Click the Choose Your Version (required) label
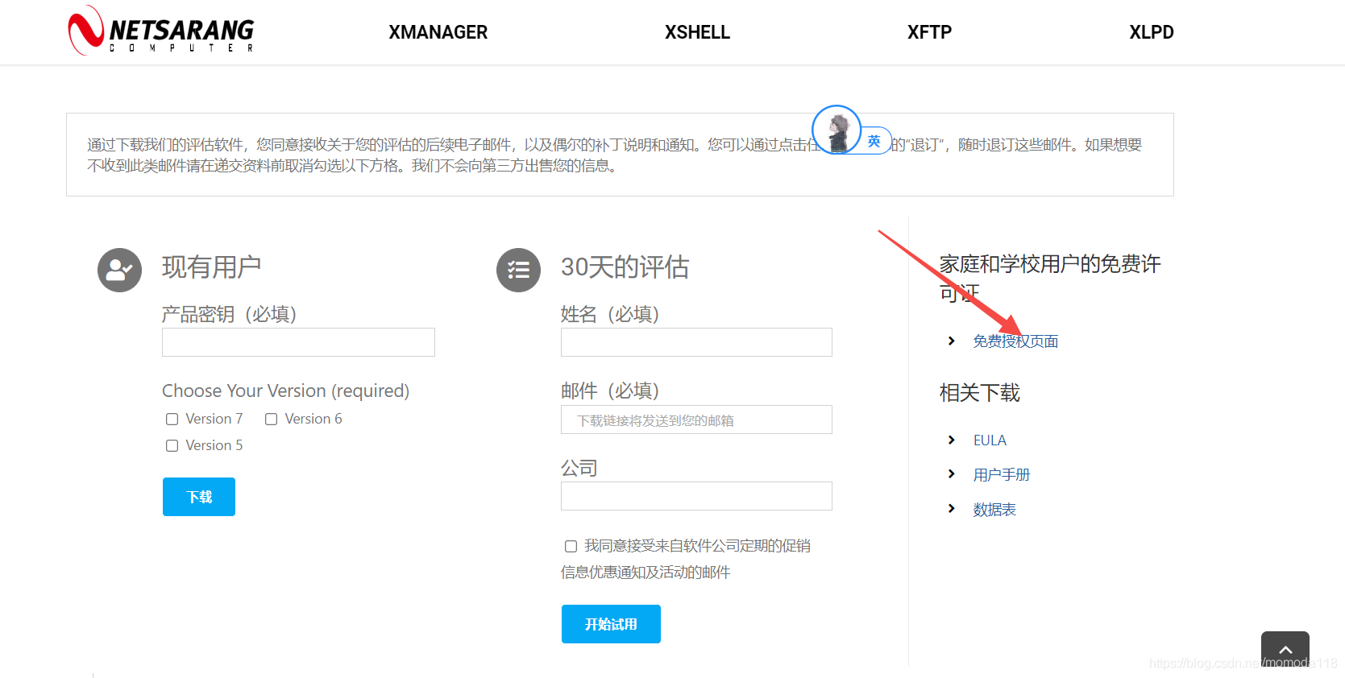Screen dimensions: 1345x678 (286, 391)
